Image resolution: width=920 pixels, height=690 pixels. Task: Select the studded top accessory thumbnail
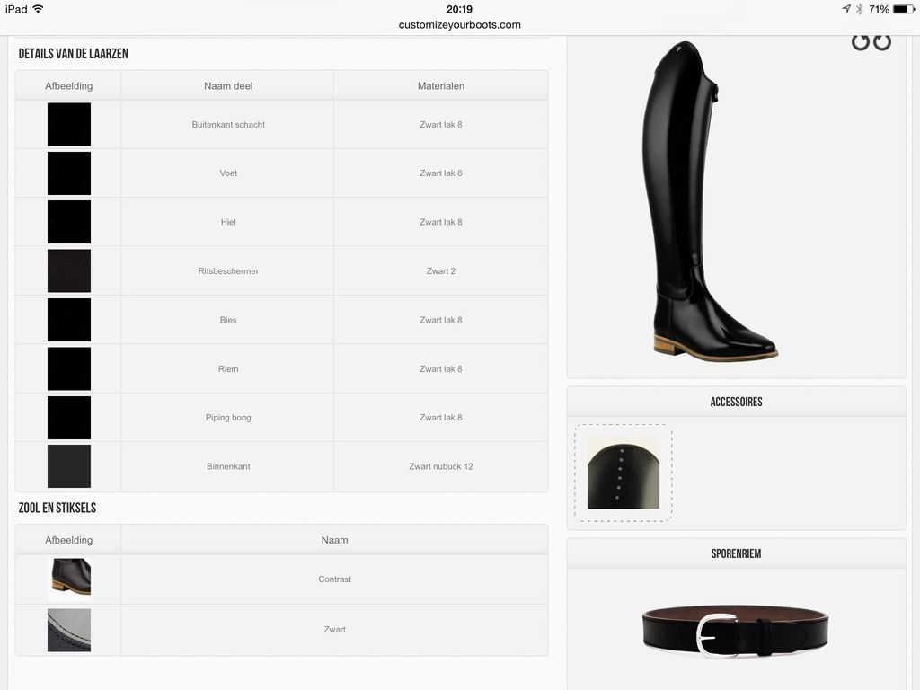[624, 473]
